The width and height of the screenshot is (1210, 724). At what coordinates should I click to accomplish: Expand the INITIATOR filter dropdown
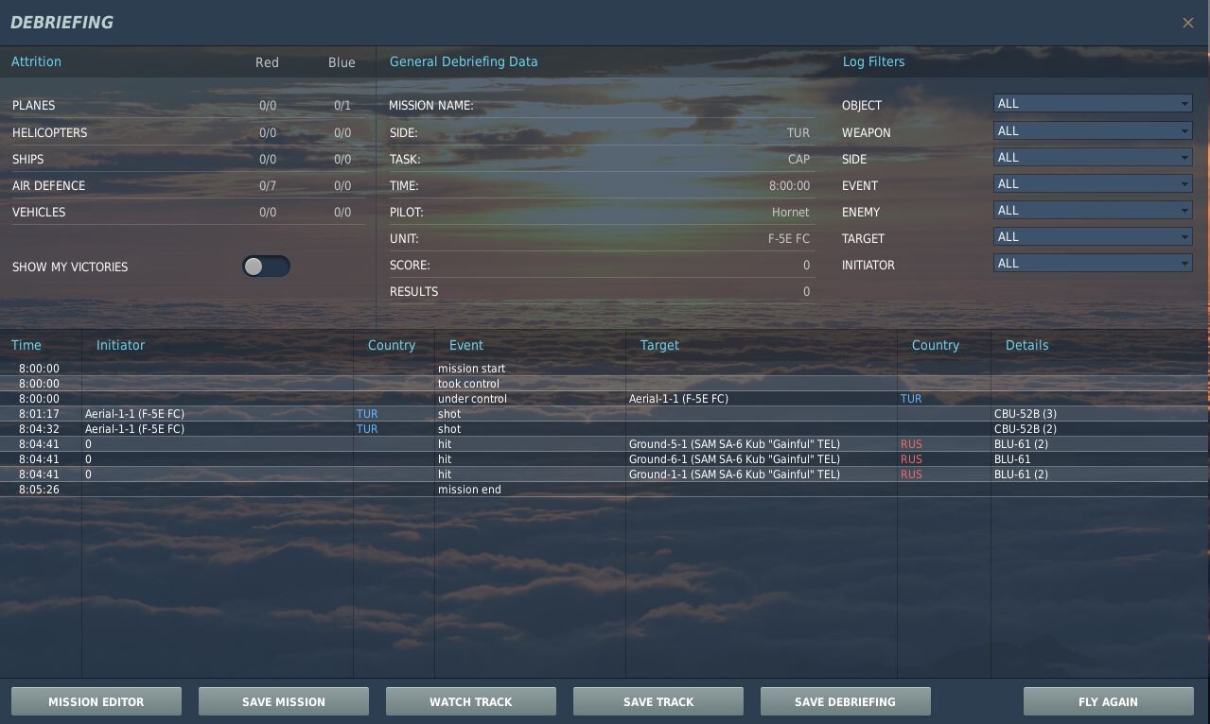(1093, 264)
